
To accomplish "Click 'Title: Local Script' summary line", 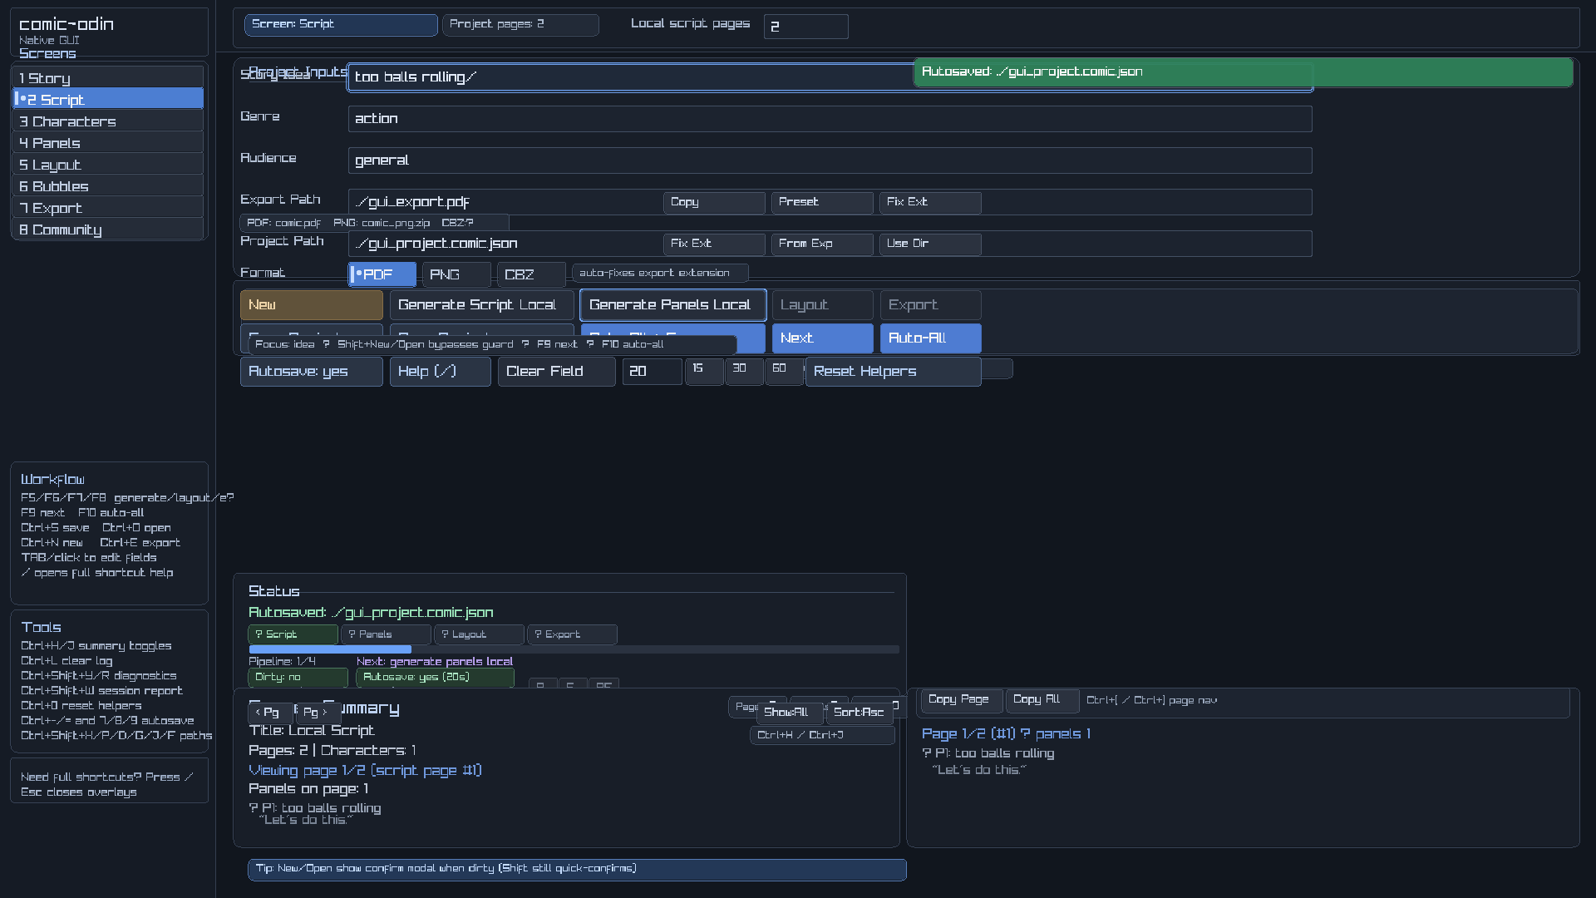I will (x=312, y=731).
